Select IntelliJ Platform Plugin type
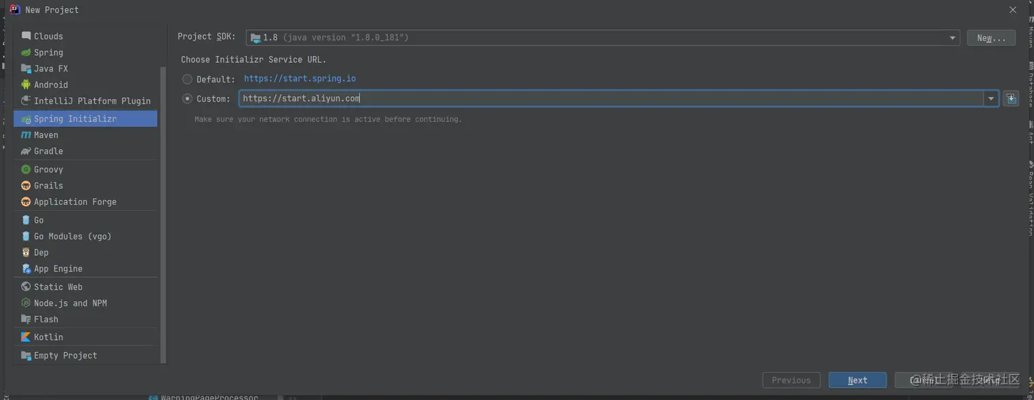Image resolution: width=1034 pixels, height=400 pixels. (85, 101)
